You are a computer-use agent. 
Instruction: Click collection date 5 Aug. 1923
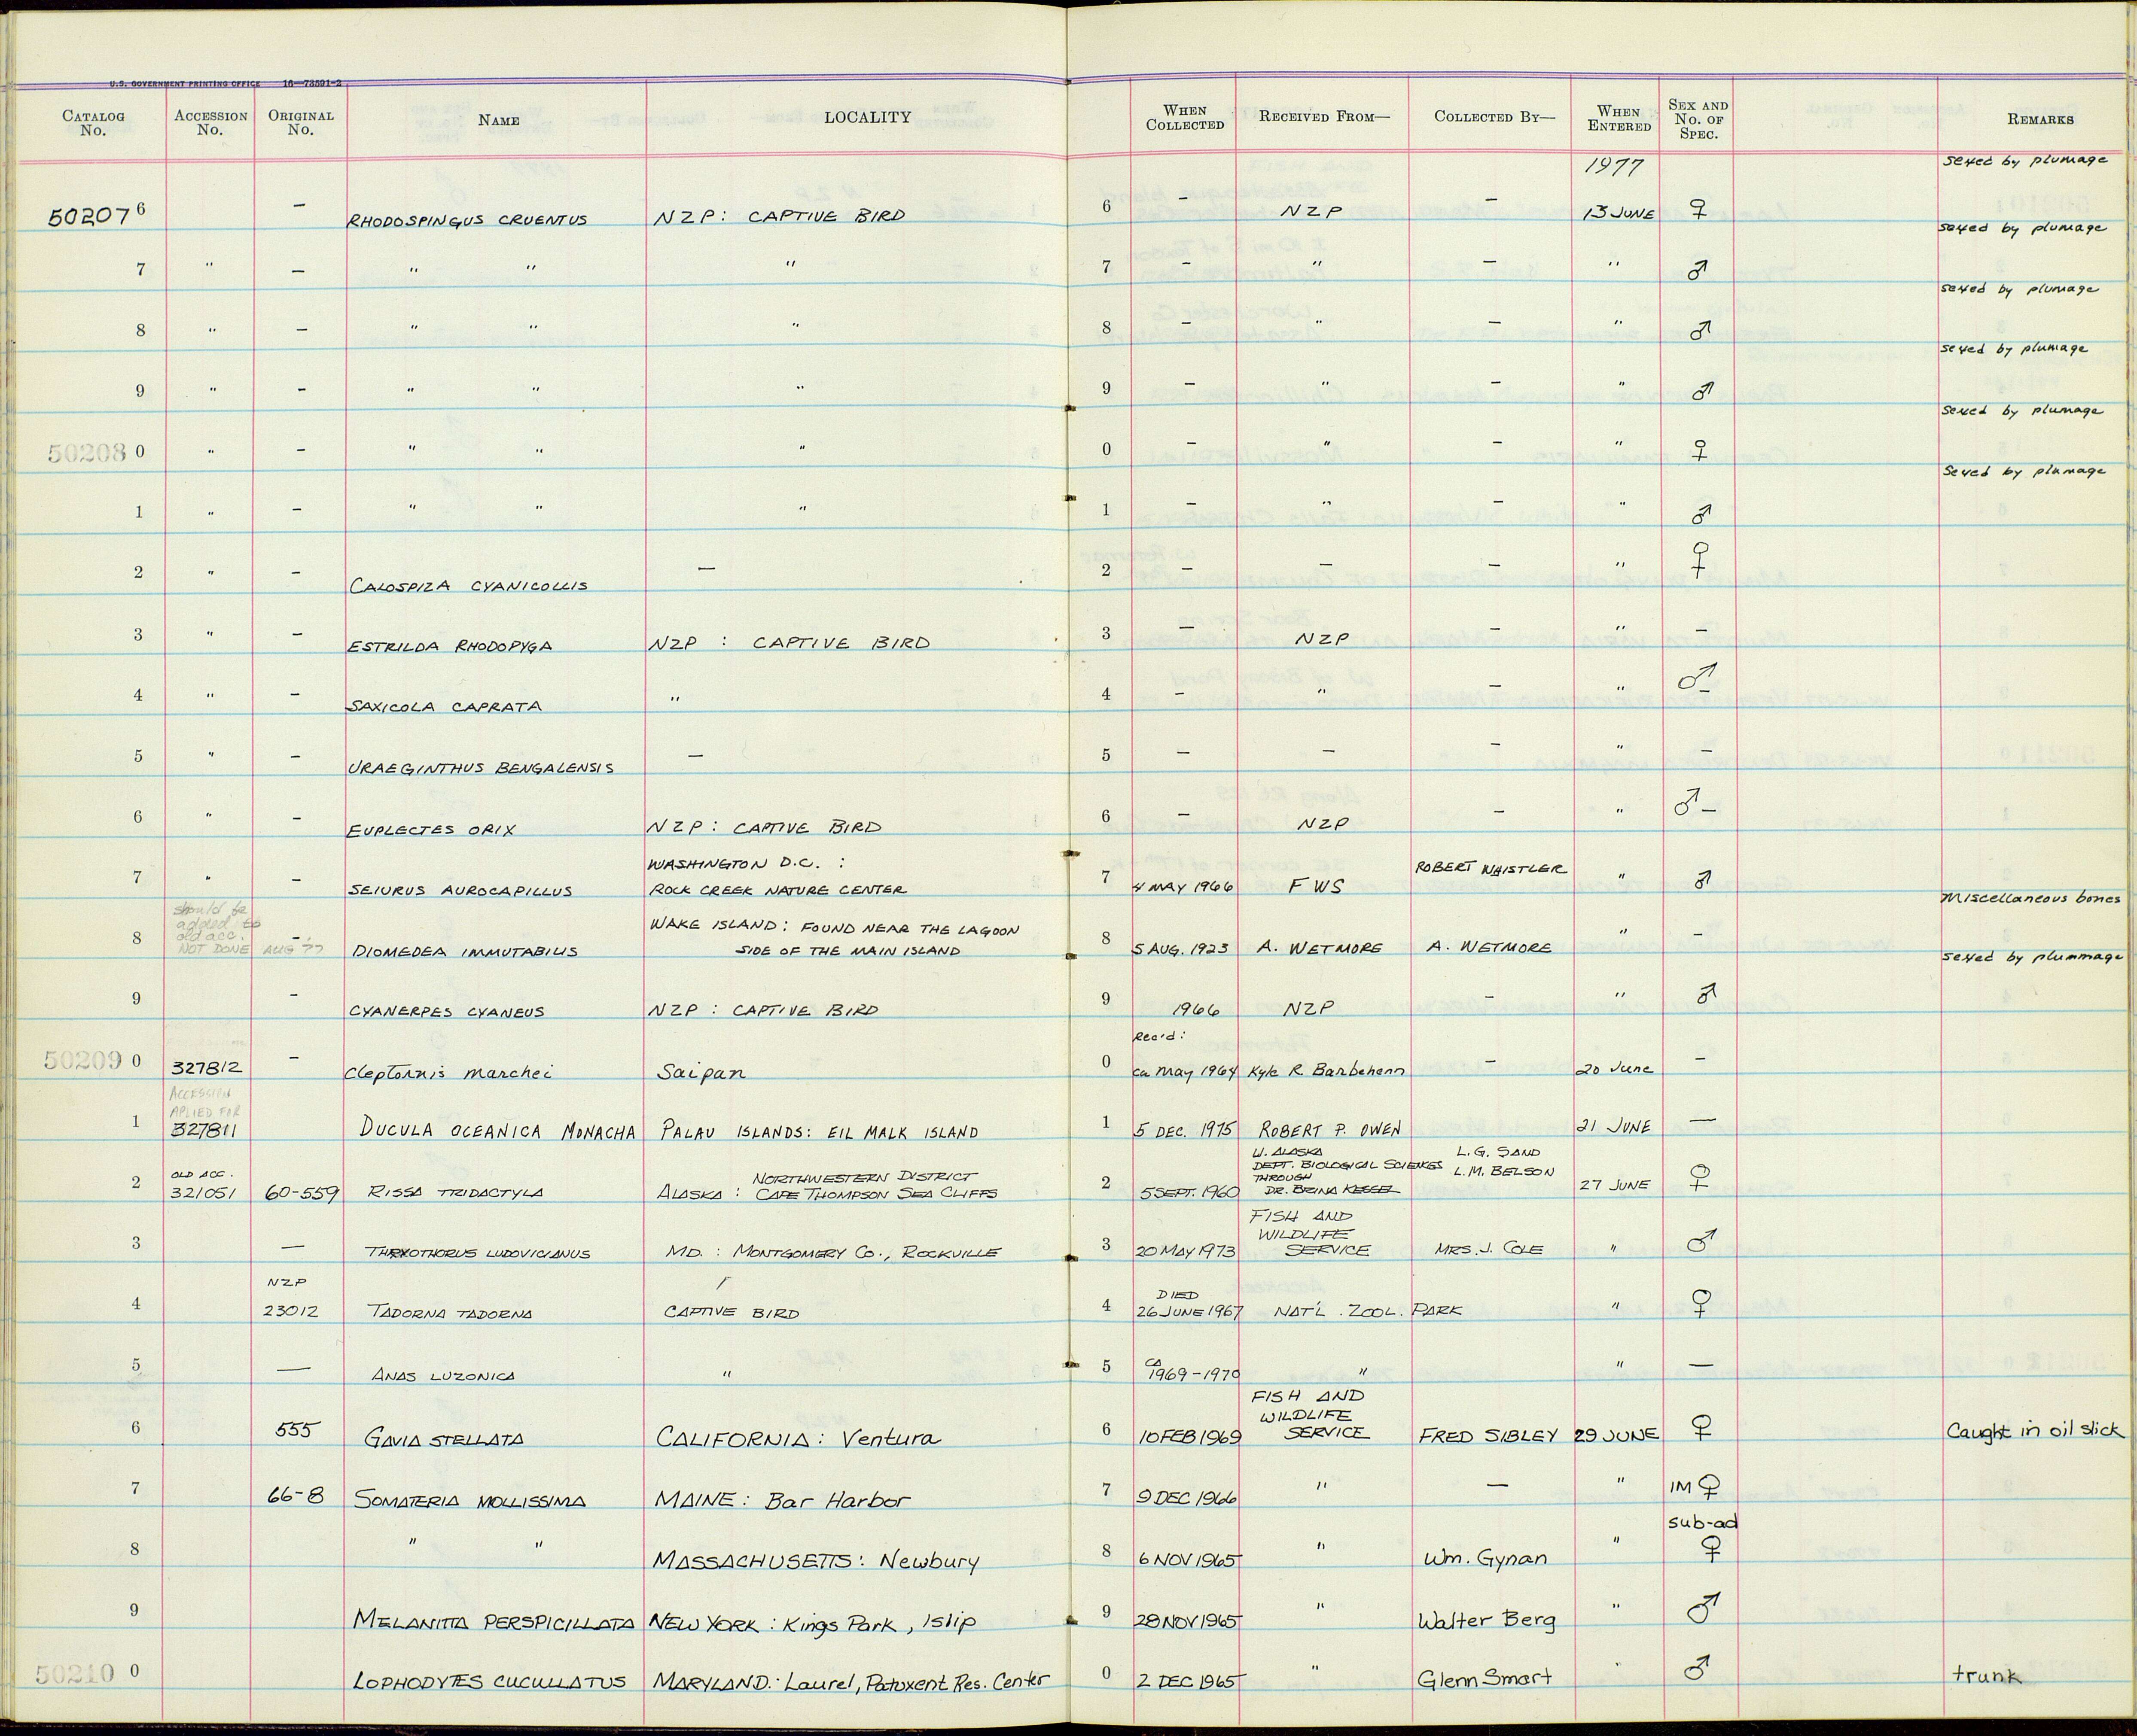[1183, 948]
